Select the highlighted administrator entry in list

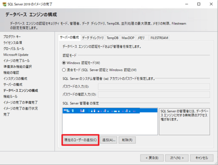110,111
